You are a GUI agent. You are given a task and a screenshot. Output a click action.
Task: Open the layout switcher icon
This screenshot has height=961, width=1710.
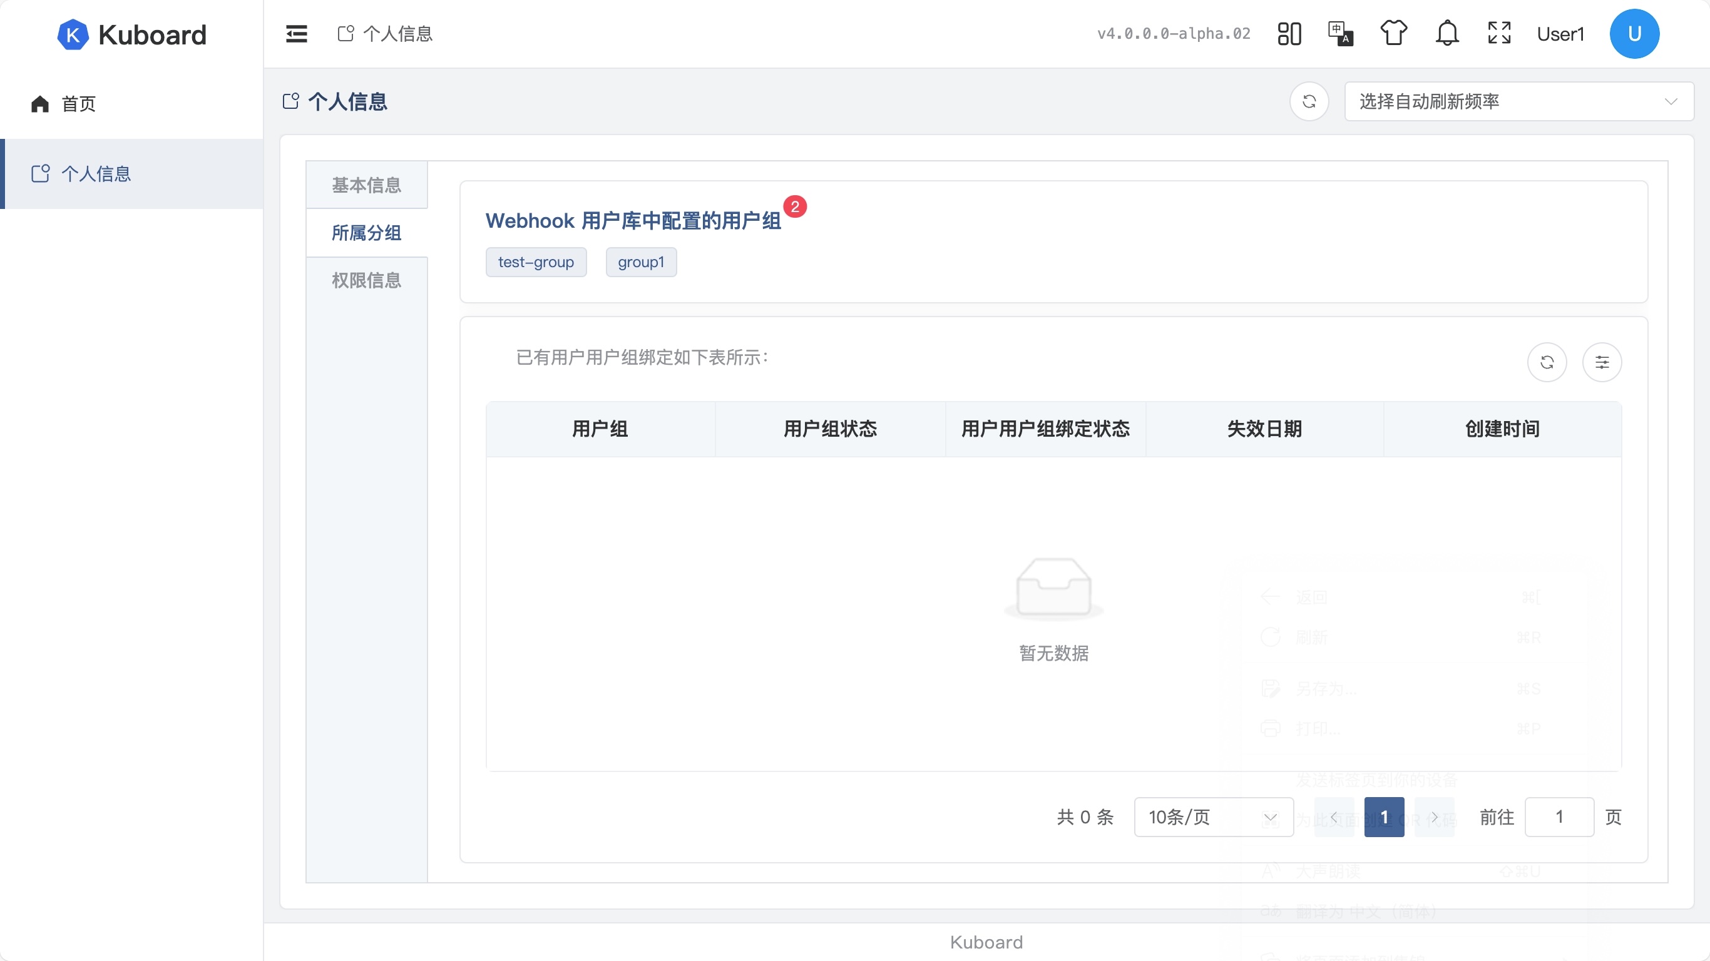coord(1289,34)
